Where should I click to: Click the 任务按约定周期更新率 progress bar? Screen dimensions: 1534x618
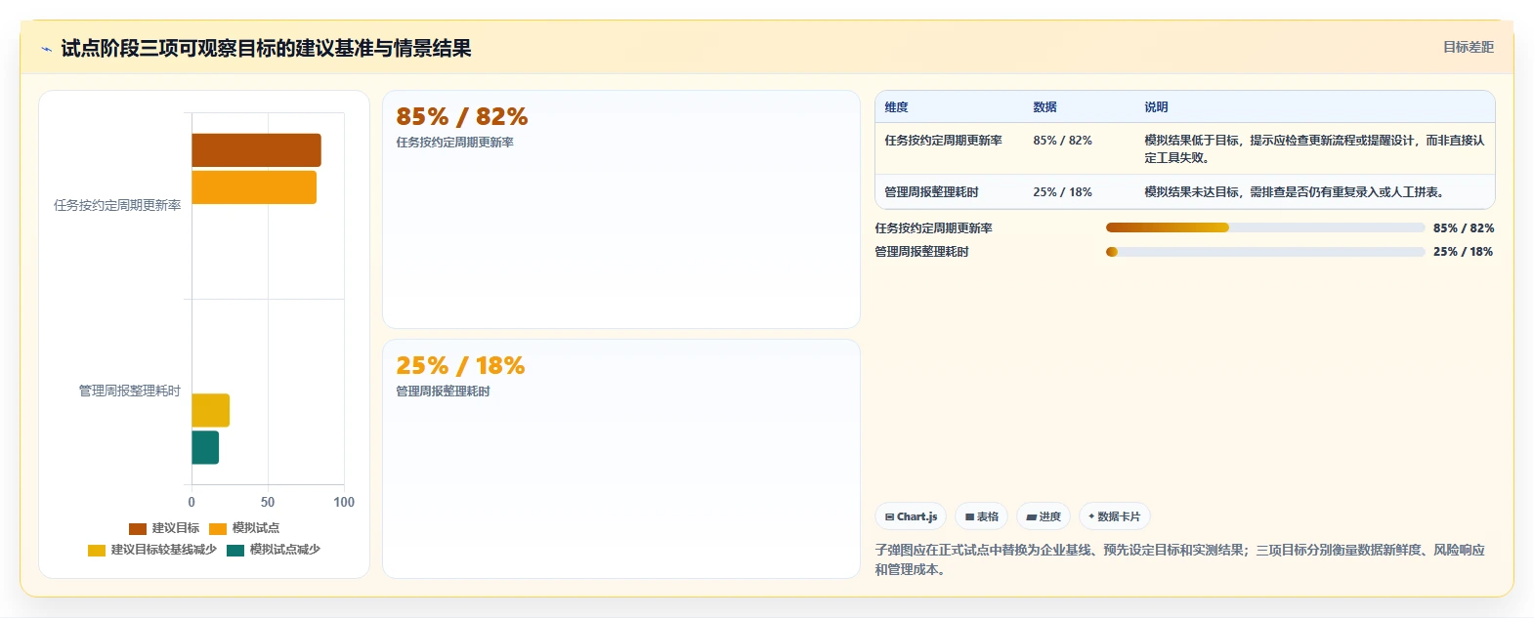(1265, 227)
